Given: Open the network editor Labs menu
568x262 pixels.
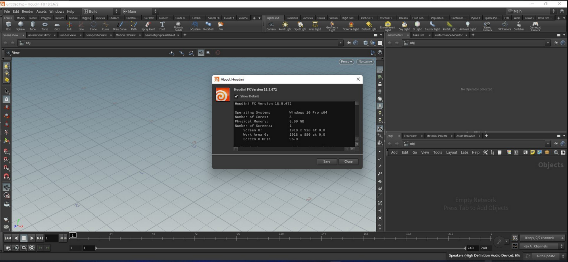Looking at the screenshot, I should pyautogui.click(x=464, y=152).
